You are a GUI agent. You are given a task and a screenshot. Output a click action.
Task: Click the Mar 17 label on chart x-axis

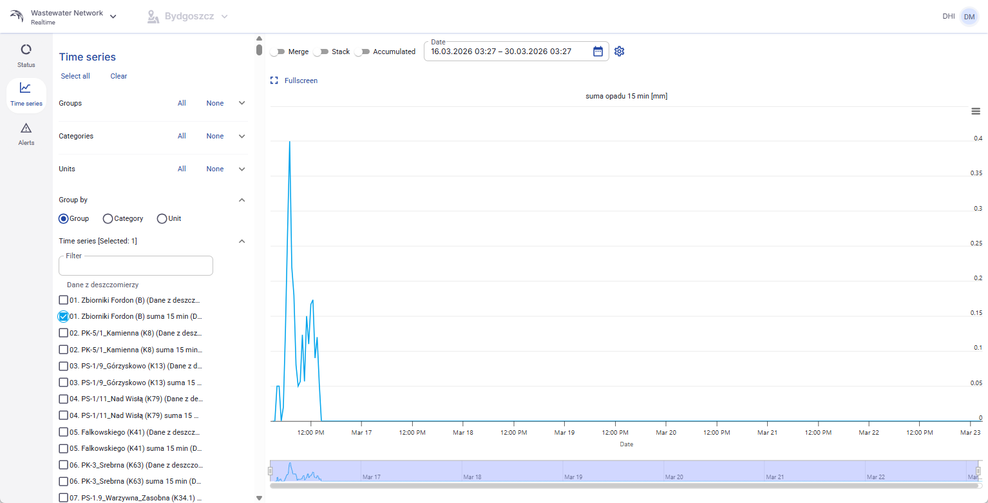point(362,433)
